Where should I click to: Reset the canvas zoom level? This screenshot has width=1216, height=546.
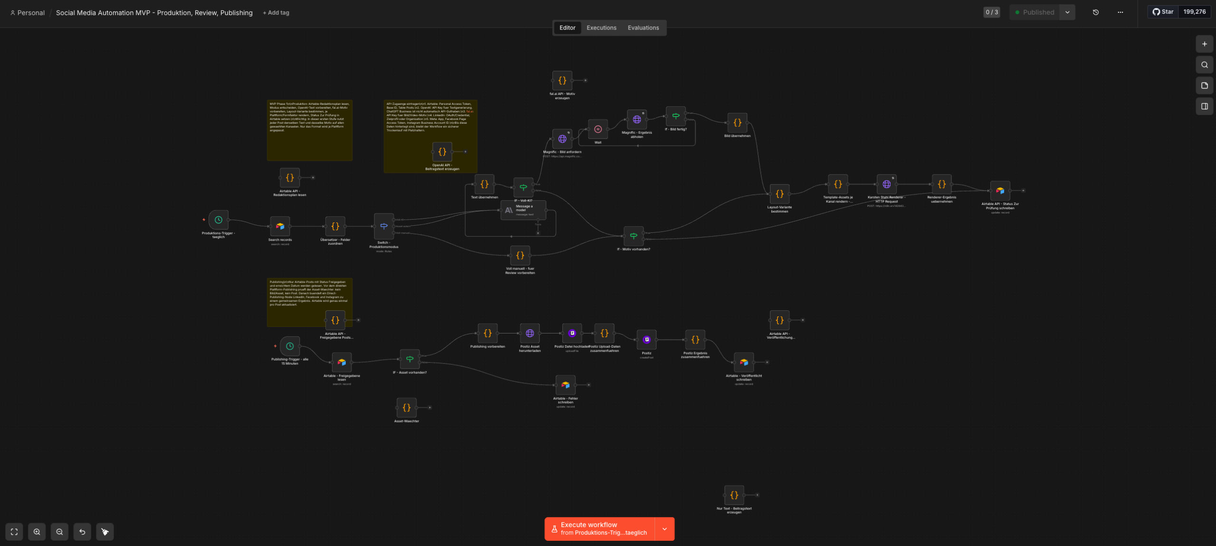coord(82,532)
